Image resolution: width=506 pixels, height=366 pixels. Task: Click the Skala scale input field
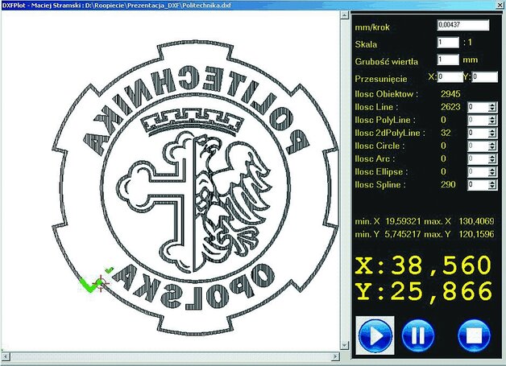[447, 43]
